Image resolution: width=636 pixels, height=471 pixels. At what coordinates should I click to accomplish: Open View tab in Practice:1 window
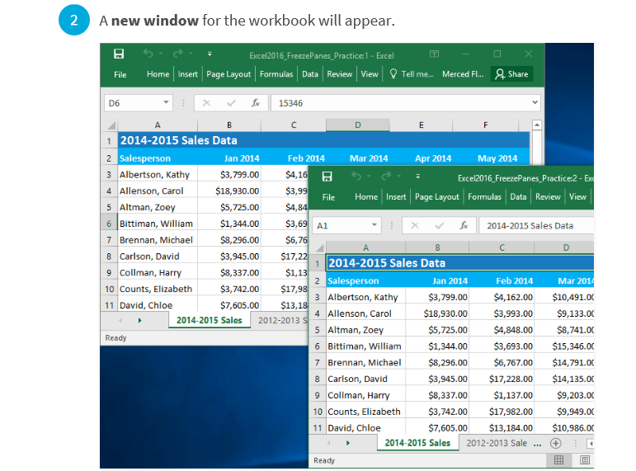[370, 74]
